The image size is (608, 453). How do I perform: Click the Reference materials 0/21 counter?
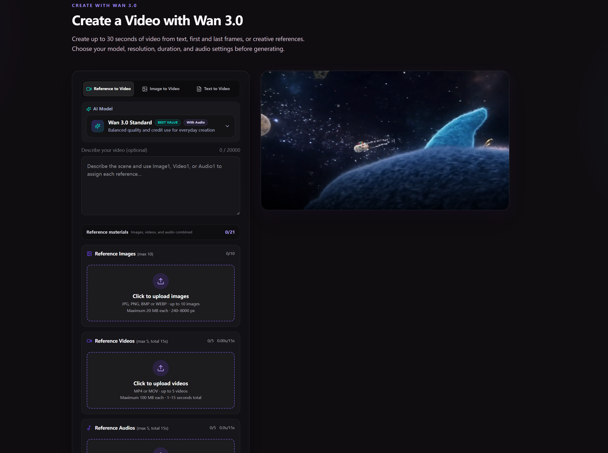pyautogui.click(x=230, y=232)
